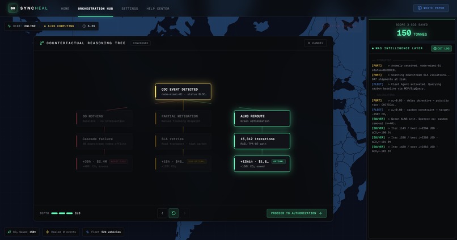The height and width of the screenshot is (240, 457).
Task: Click the CO2 Saved leaf icon chip
Action: 22,232
